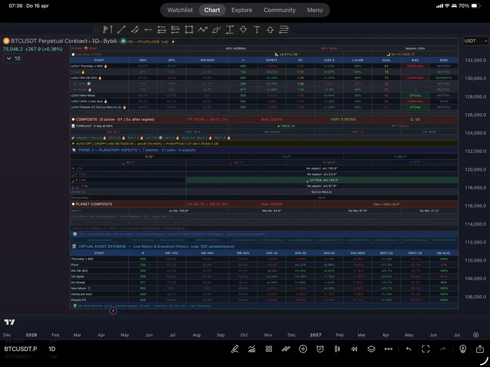
Task: Undo the last chart action
Action: pos(408,349)
